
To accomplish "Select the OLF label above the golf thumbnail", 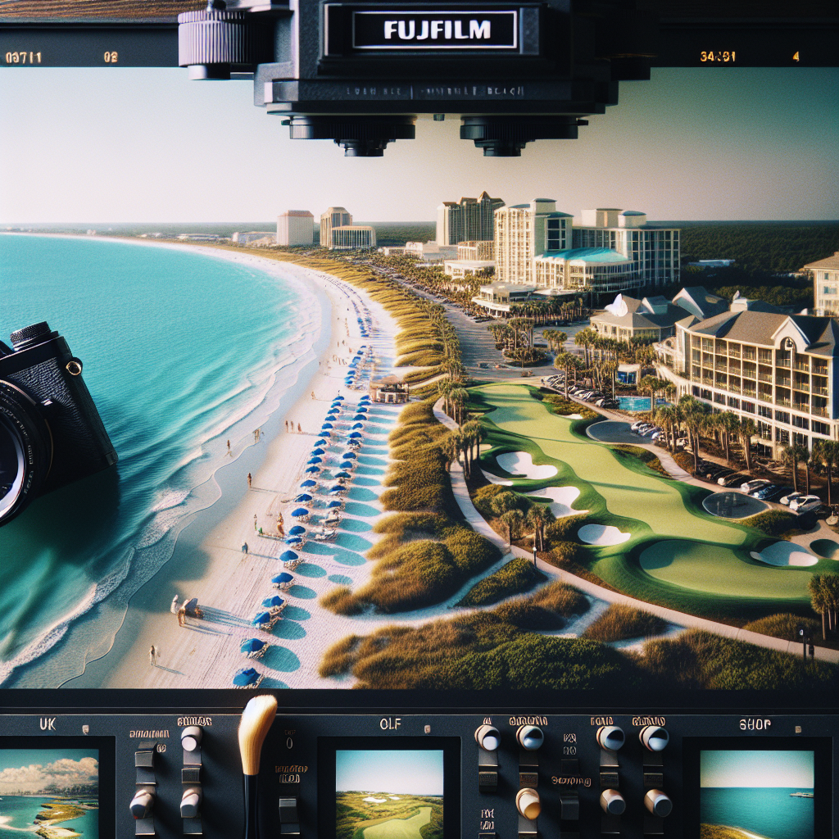I will coord(390,723).
